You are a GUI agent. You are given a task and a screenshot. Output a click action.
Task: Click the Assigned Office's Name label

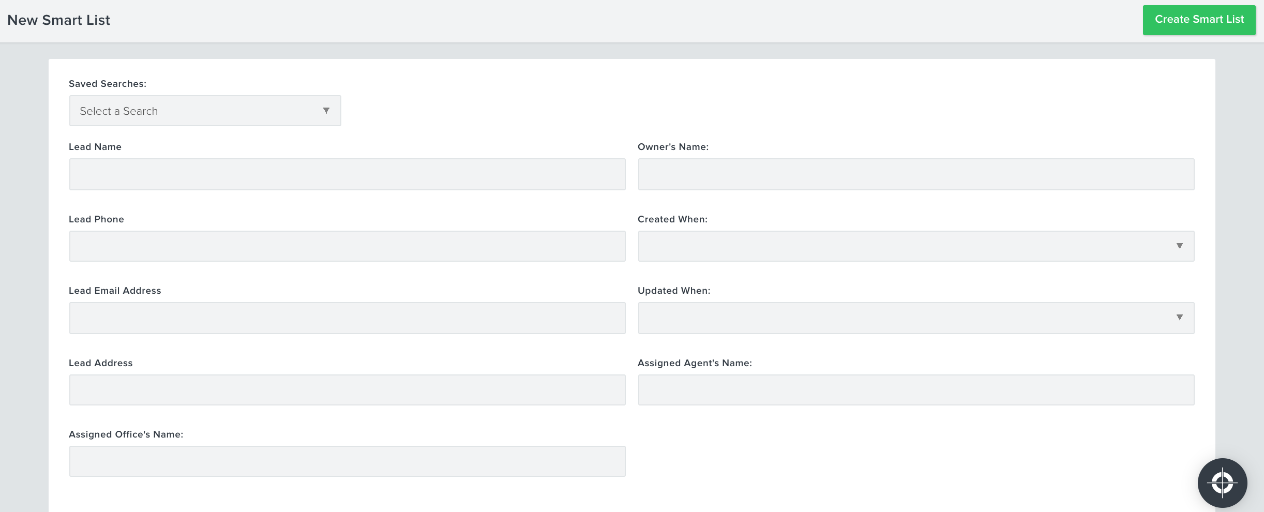pyautogui.click(x=126, y=434)
